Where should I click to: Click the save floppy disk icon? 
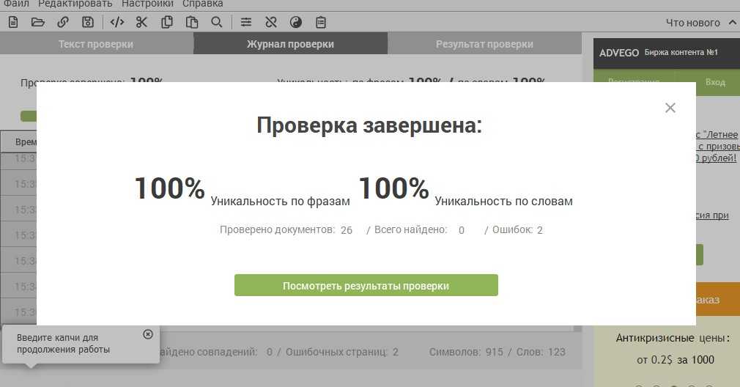tap(88, 22)
